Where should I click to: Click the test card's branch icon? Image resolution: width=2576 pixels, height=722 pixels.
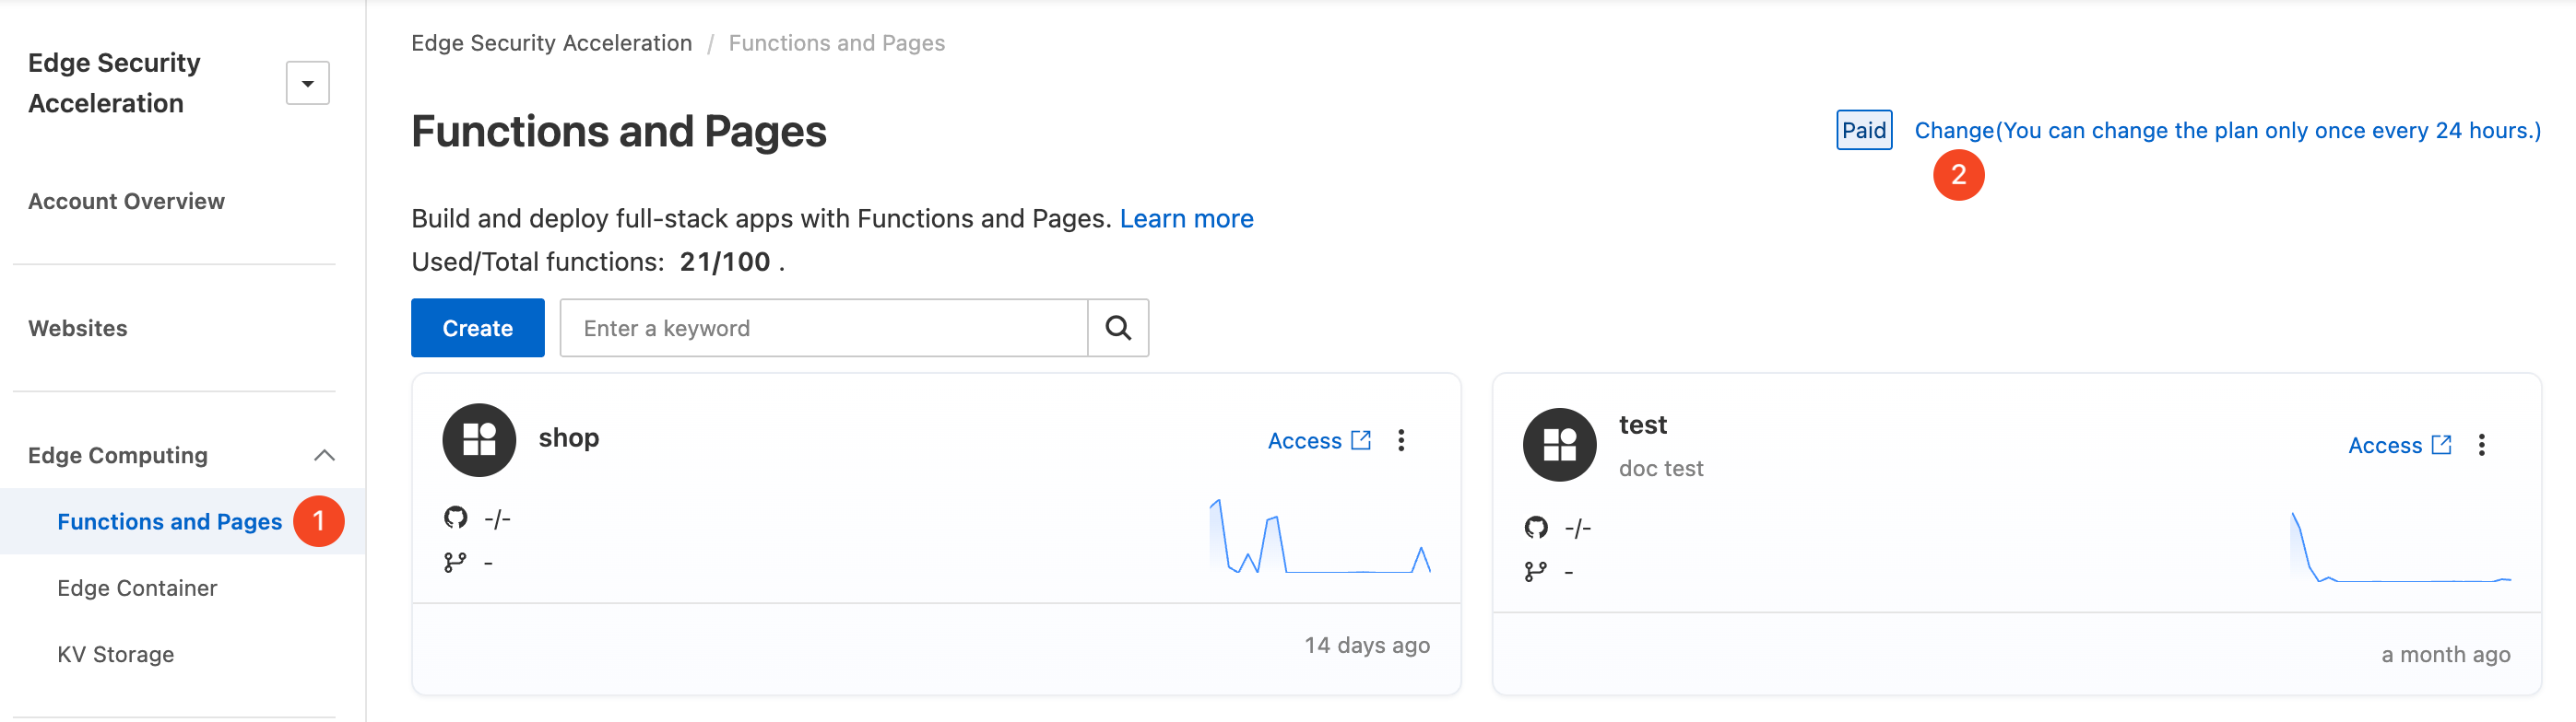pos(1535,571)
